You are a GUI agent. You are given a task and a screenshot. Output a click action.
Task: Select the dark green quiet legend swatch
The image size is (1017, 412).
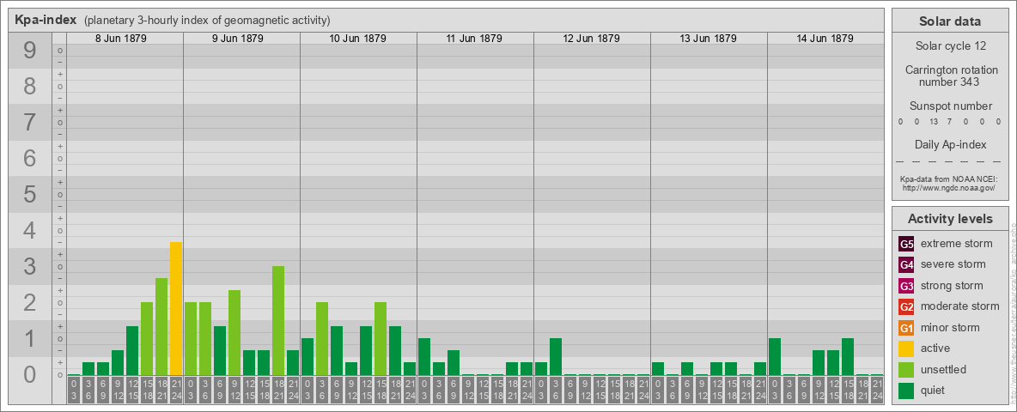[x=906, y=390]
